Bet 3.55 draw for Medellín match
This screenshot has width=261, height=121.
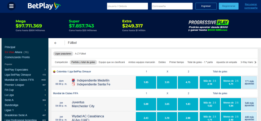click(167, 82)
